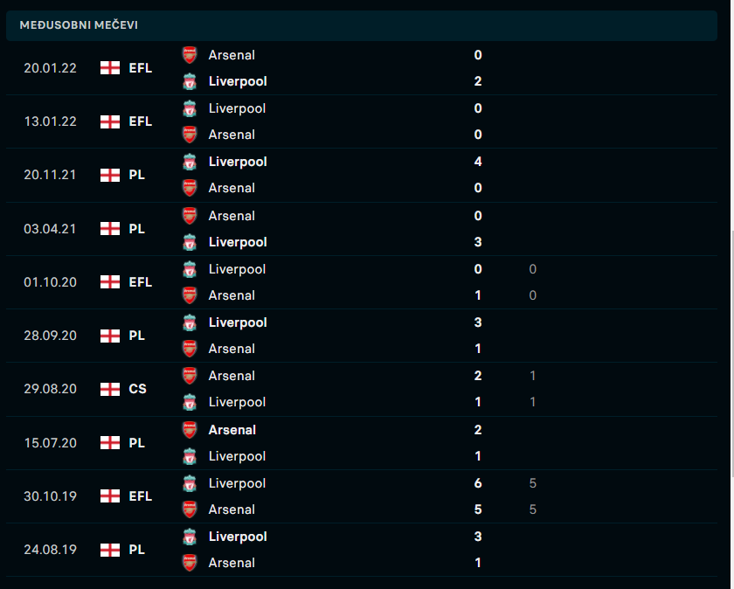This screenshot has height=589, width=734.
Task: Open Arsenal team link in 15.07.20 match
Action: tap(232, 430)
